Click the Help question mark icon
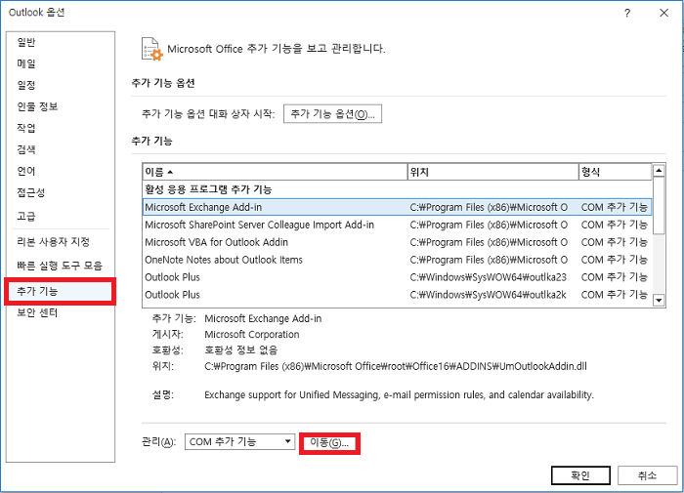 tap(627, 13)
